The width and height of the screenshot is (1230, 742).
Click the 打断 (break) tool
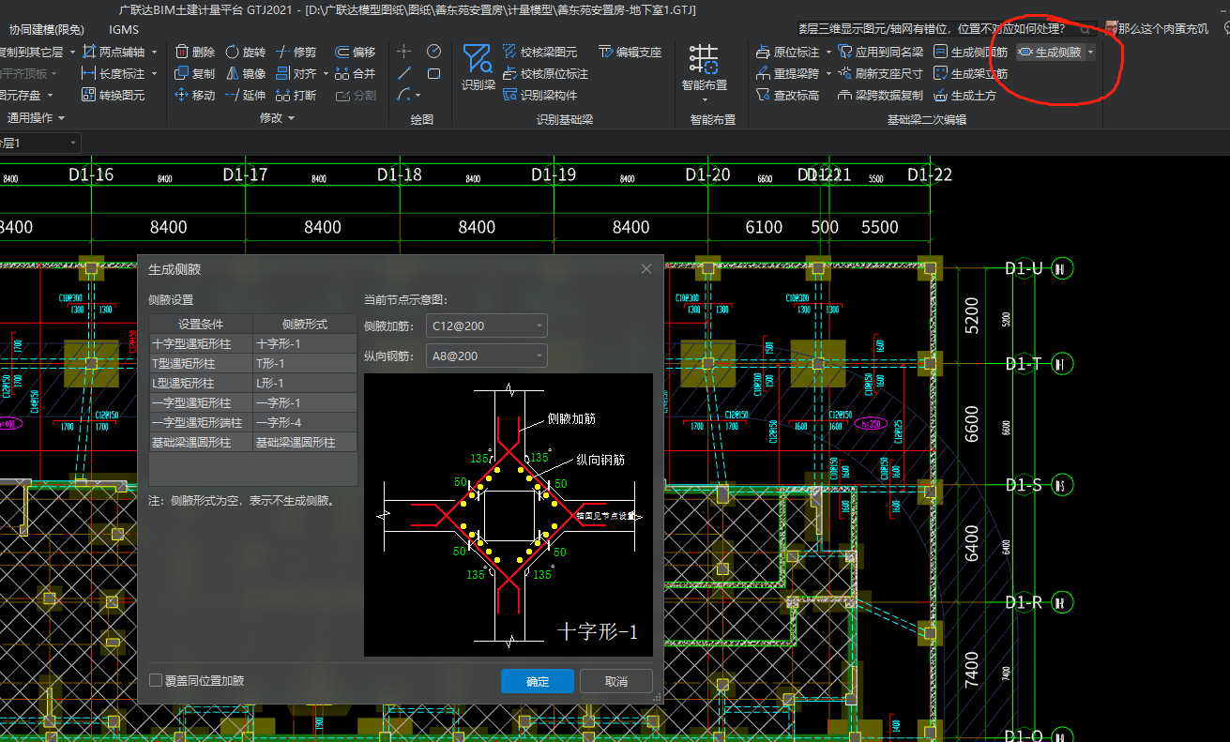pyautogui.click(x=296, y=95)
